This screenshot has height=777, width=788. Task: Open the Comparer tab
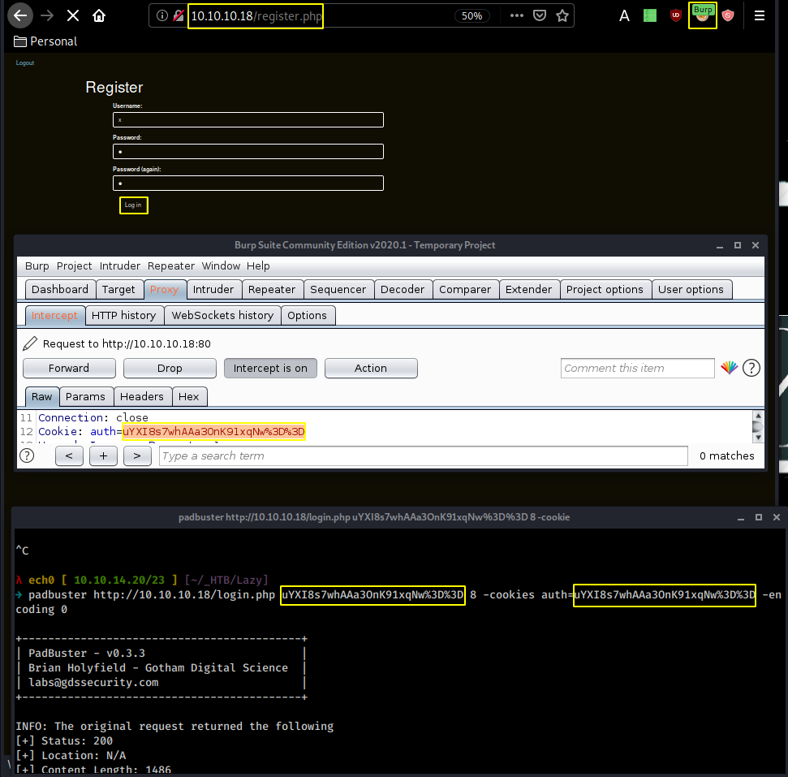point(465,289)
